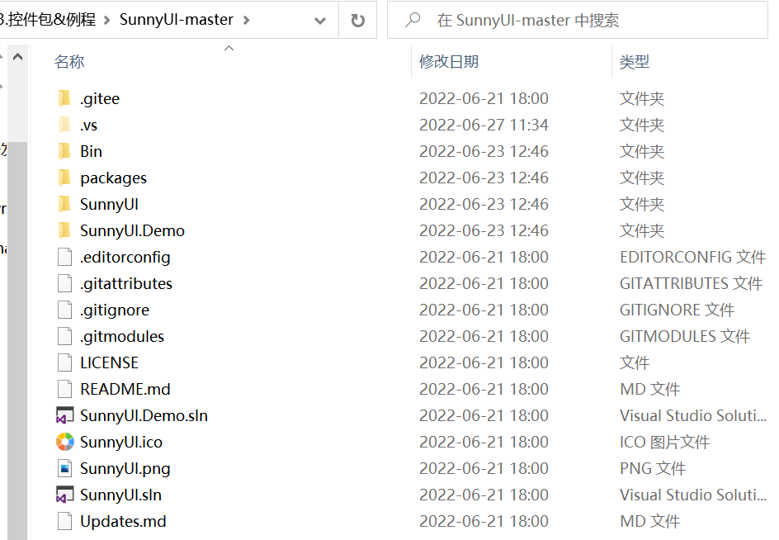Click the .gitee folder icon

64,98
